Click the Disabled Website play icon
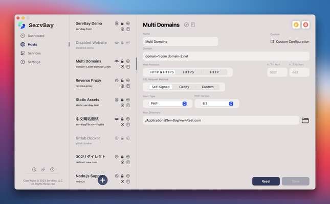This screenshot has height=204, width=330. 128,43
